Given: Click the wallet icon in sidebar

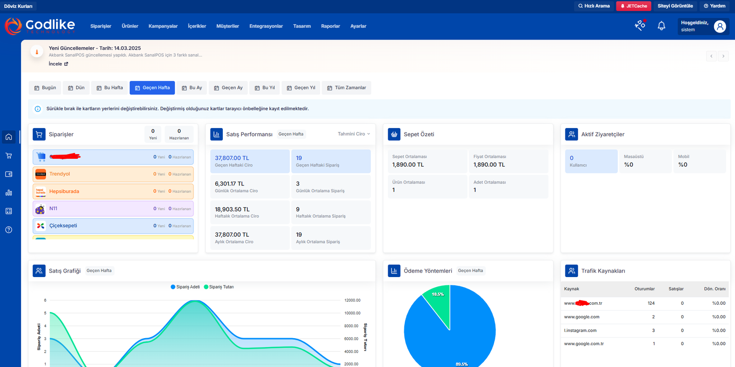Looking at the screenshot, I should coord(9,174).
